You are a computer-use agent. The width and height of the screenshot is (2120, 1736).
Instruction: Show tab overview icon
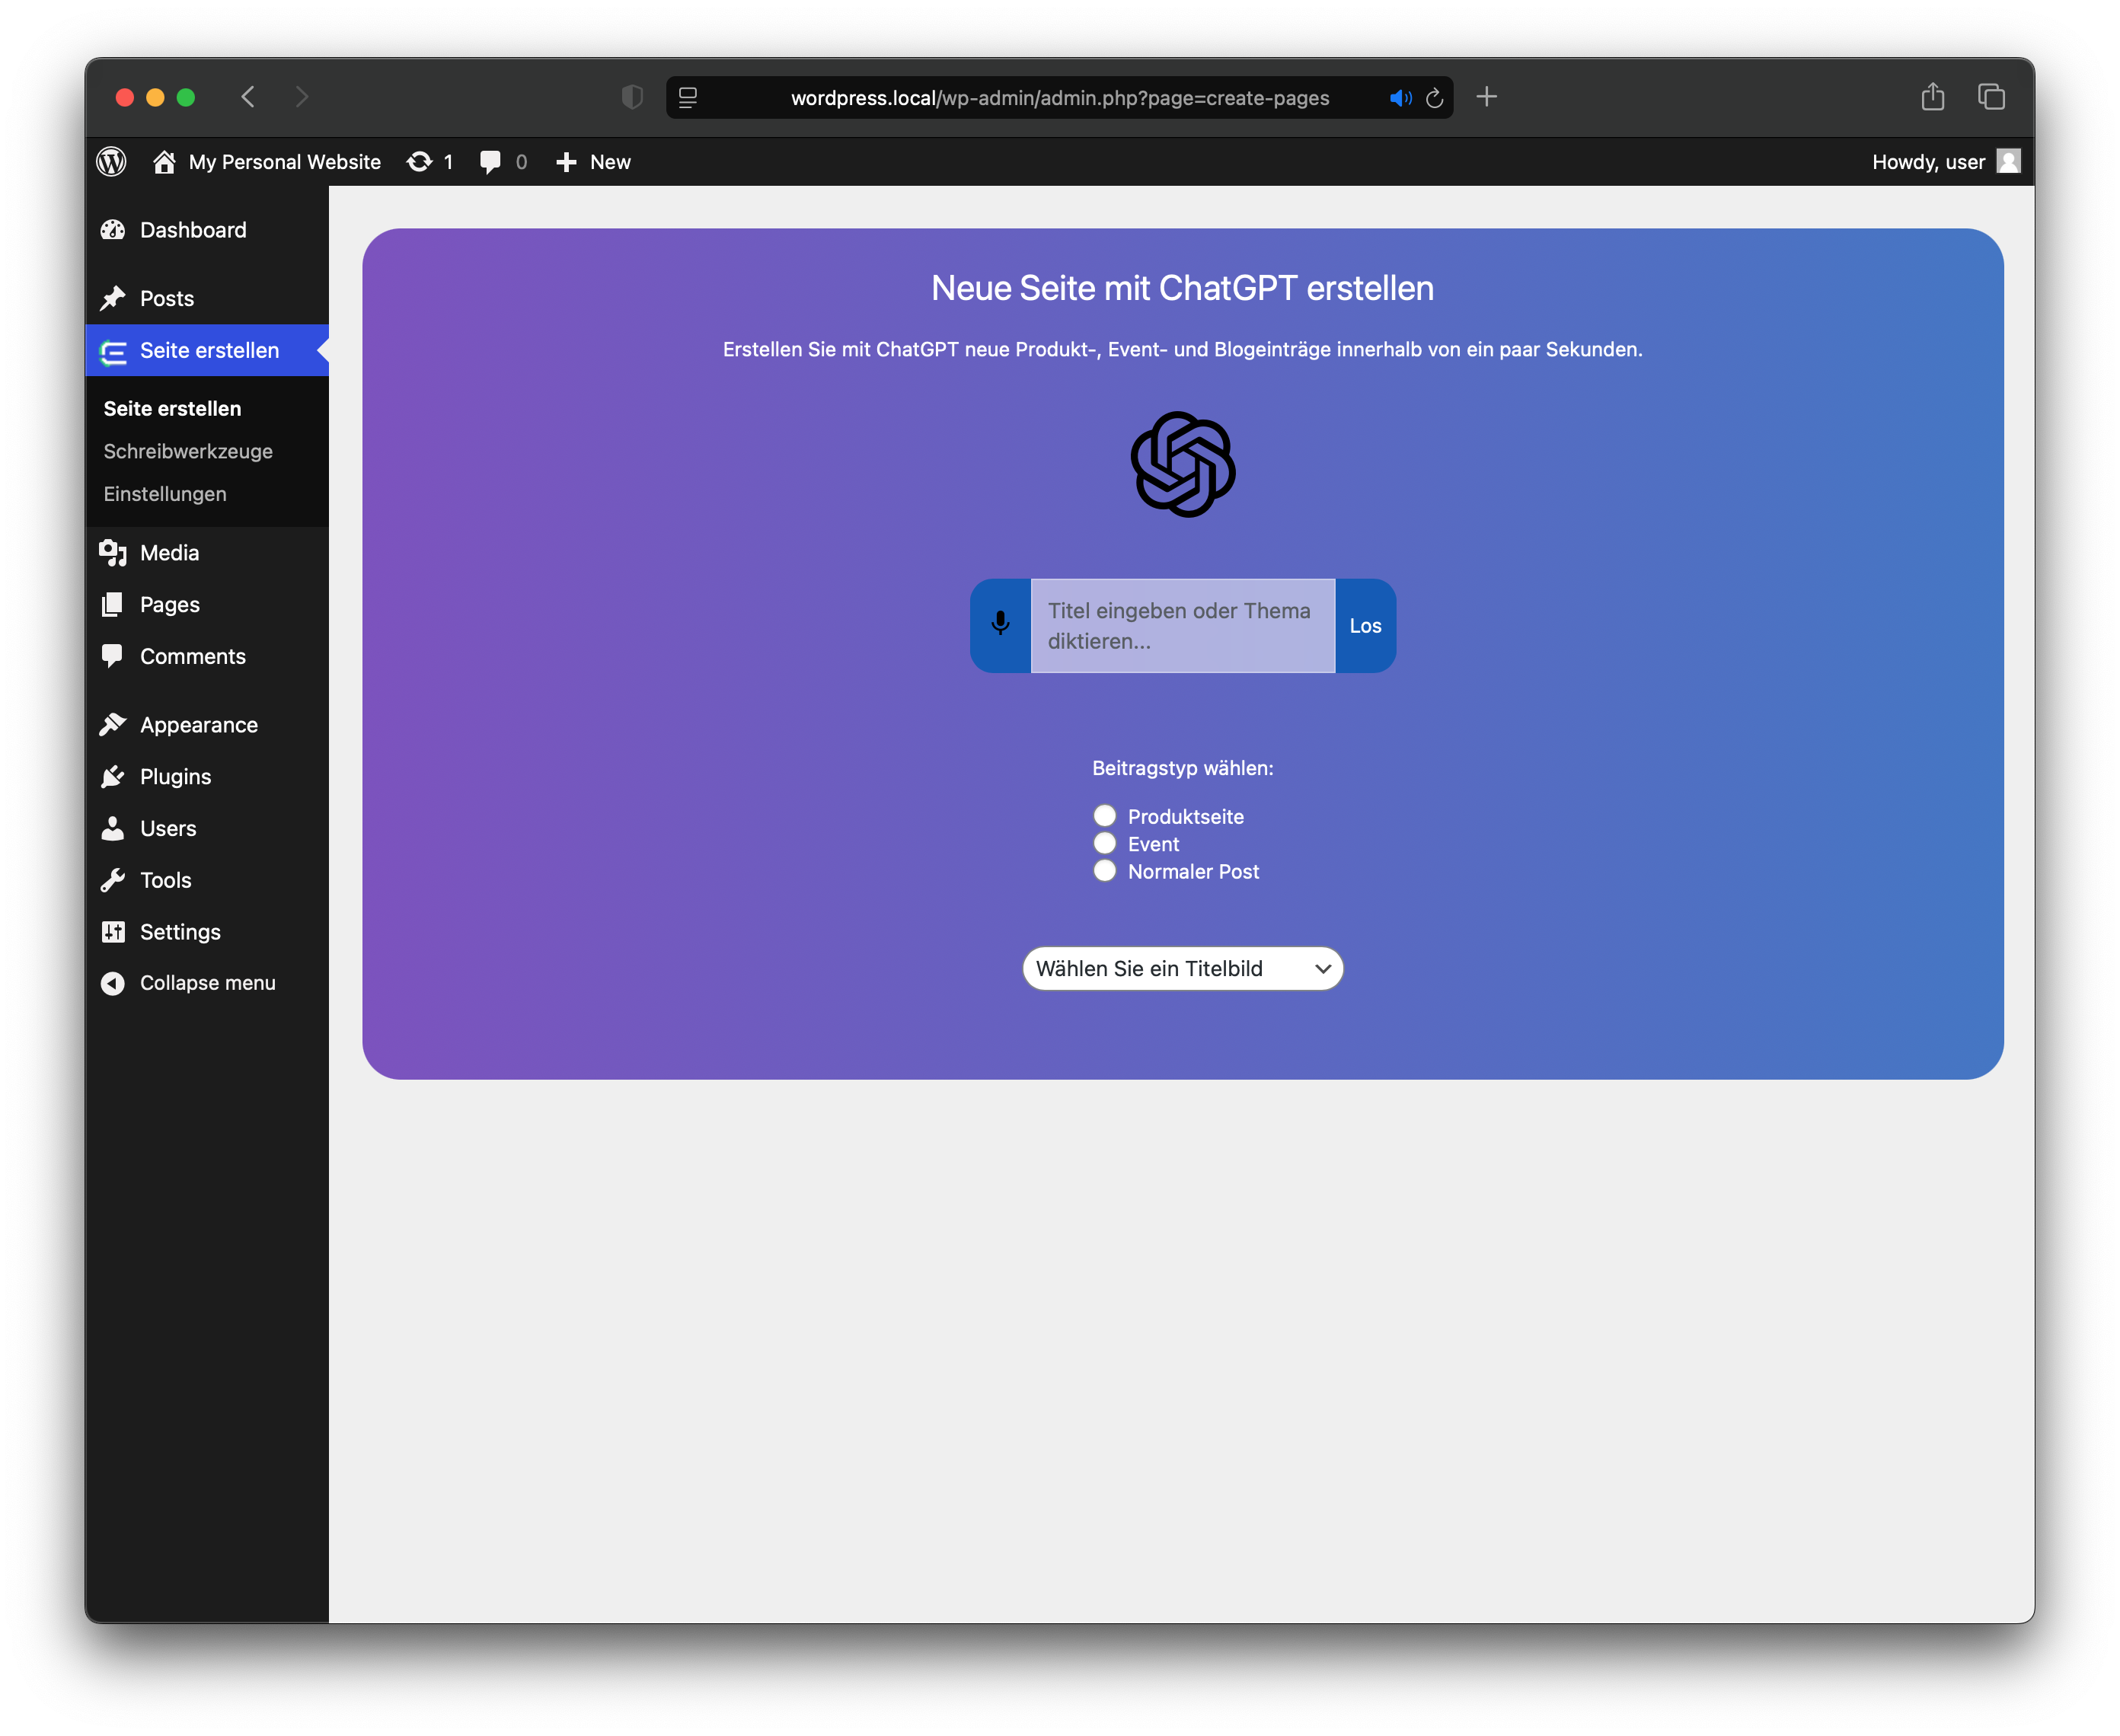(x=1991, y=97)
